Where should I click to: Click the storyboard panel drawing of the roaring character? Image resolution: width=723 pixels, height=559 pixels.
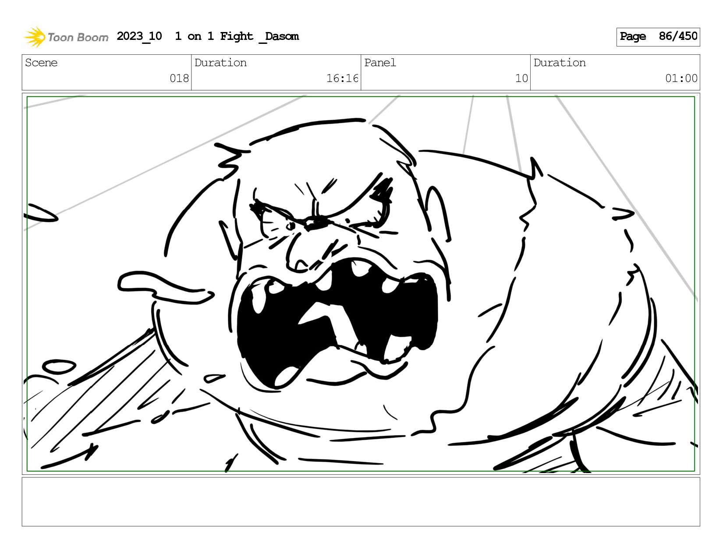pyautogui.click(x=361, y=284)
